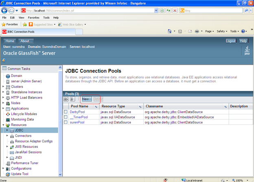Screen dimensions: 254x182
Task: Expand the Standalone Instances tree node
Action: coord(3,92)
